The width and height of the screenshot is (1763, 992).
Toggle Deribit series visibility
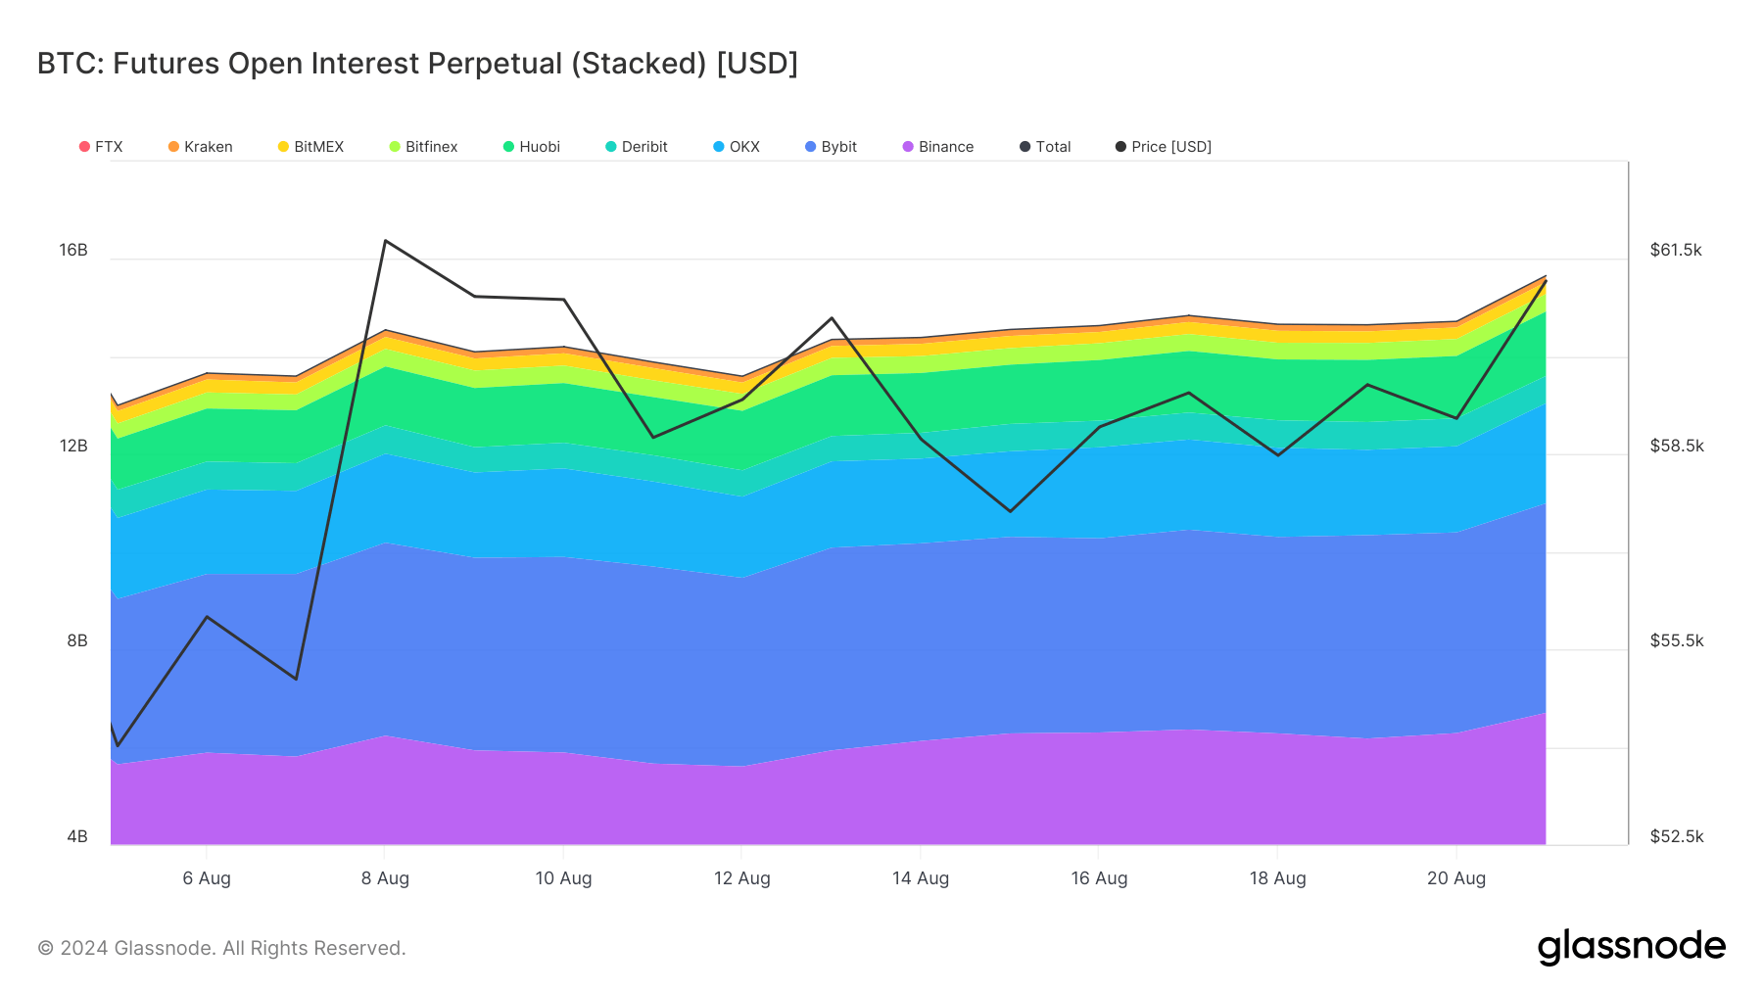(x=637, y=147)
